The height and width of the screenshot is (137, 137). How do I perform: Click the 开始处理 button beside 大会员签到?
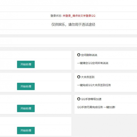26,86
